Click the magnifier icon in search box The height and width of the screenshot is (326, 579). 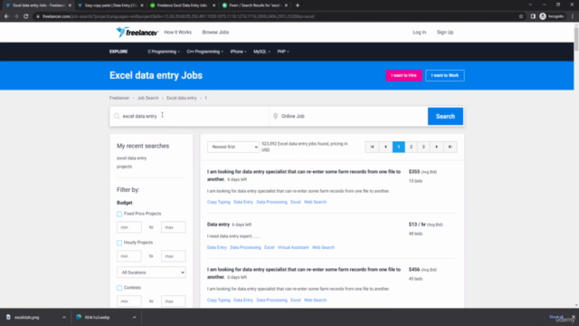[117, 116]
